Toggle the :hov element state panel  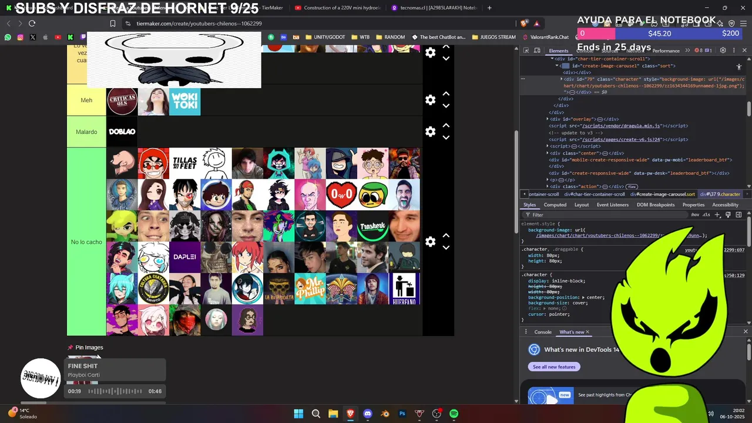click(x=695, y=215)
